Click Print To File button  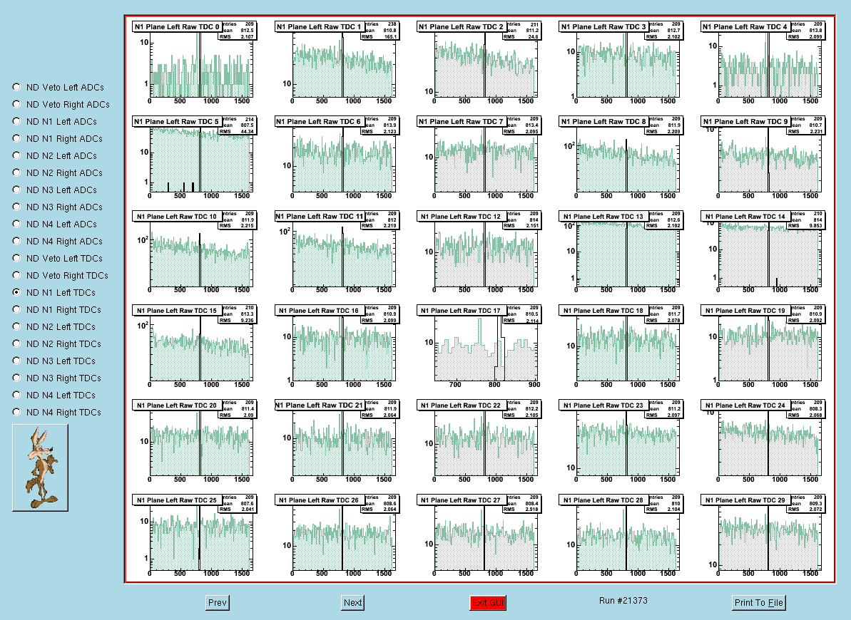pos(759,603)
